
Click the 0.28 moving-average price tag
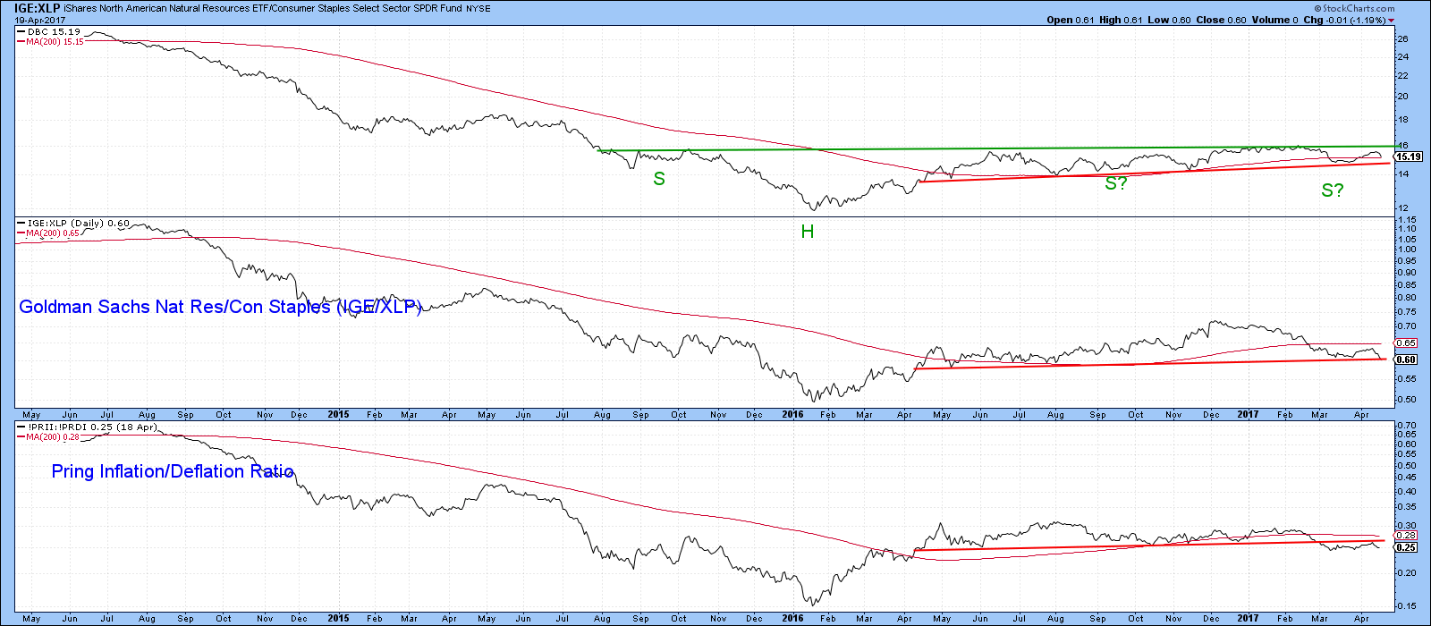[x=1407, y=535]
